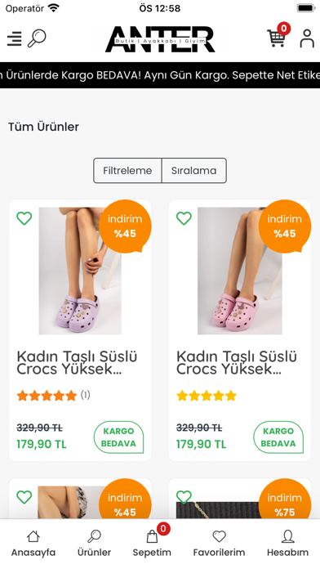
Task: Tap the Kargo BEDAVA announcement banner
Action: (x=160, y=75)
